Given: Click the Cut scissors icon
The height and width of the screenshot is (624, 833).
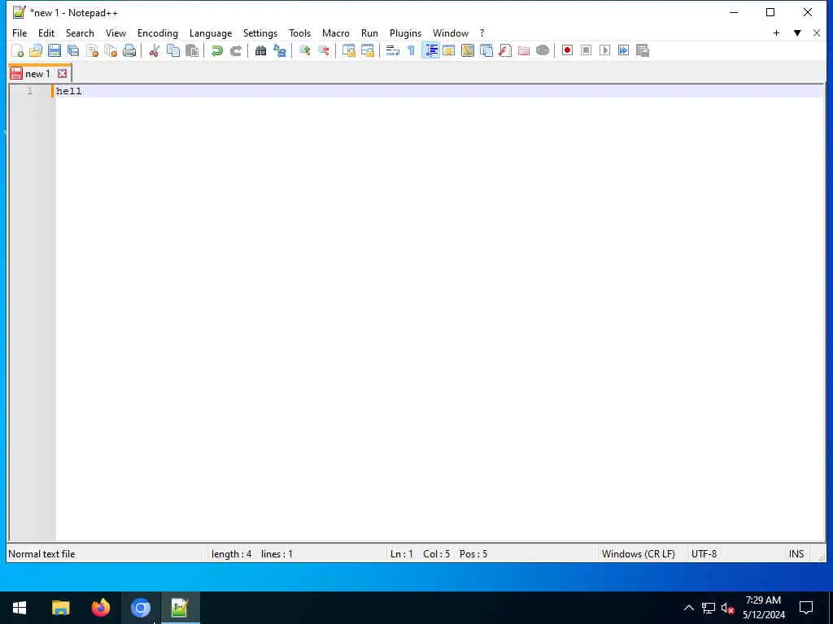Looking at the screenshot, I should pyautogui.click(x=154, y=50).
